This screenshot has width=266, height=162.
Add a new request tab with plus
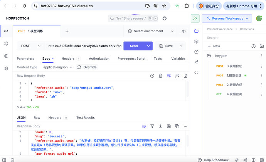coord(67,31)
